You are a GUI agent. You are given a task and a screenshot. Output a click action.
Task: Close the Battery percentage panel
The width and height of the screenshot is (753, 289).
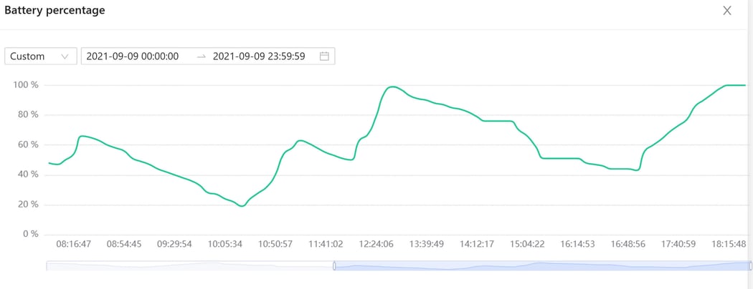tap(727, 11)
